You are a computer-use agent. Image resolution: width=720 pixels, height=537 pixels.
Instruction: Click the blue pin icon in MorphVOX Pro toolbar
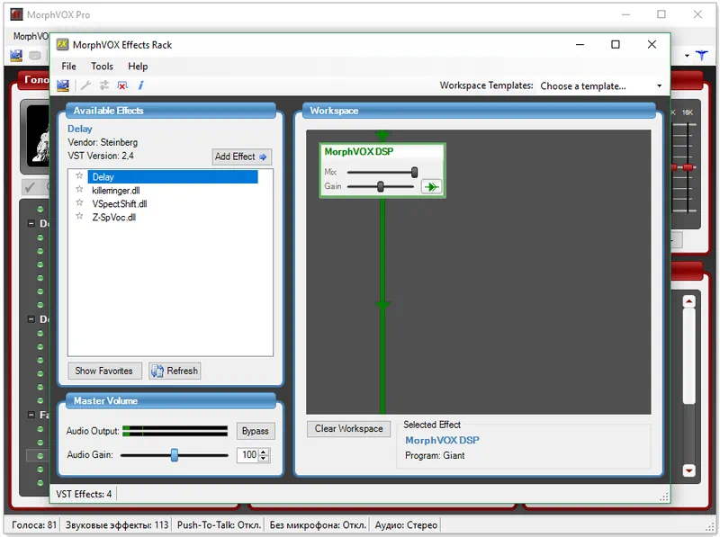click(x=702, y=56)
